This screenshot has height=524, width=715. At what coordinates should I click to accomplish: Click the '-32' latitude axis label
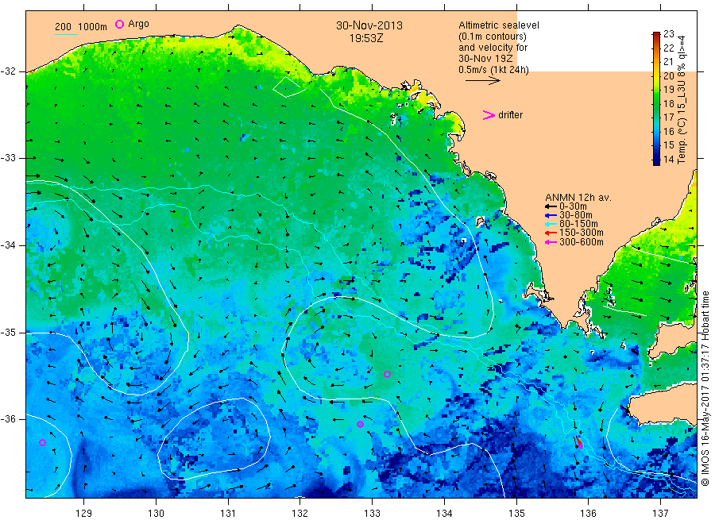(x=8, y=71)
